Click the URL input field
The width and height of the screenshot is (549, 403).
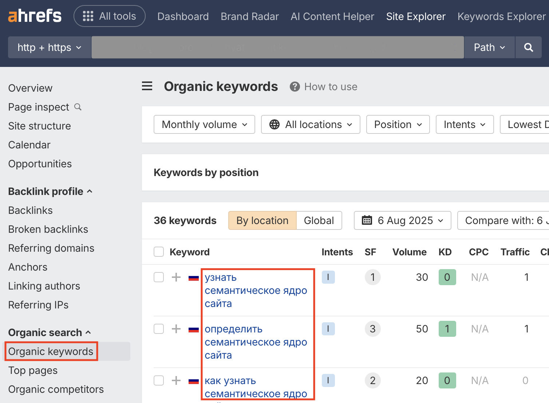(x=277, y=47)
